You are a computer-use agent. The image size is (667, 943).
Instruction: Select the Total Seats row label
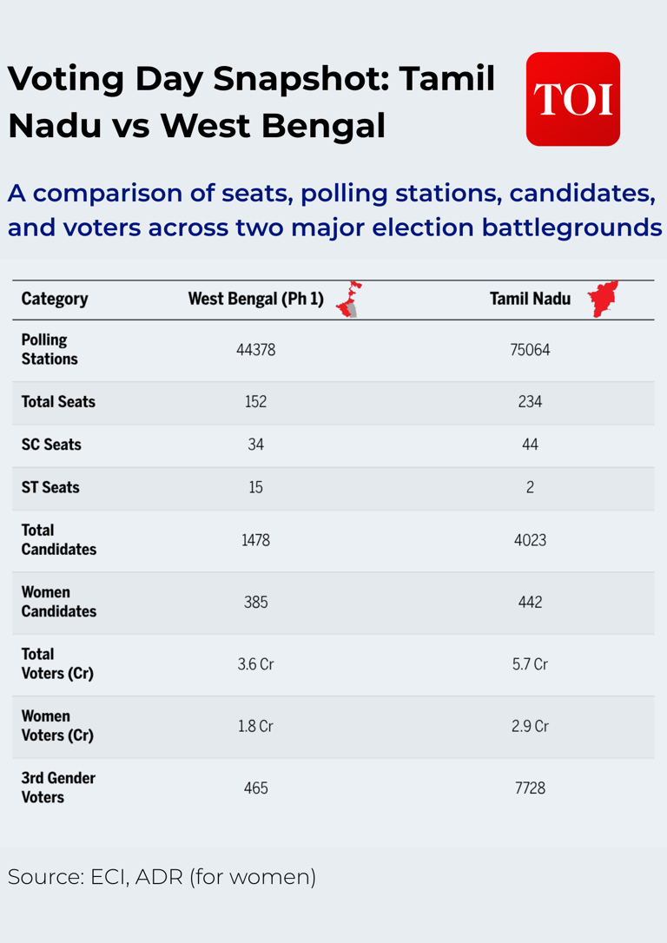click(58, 402)
